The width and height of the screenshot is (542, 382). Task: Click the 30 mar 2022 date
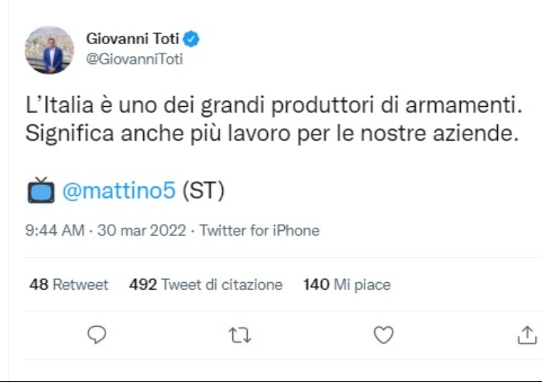pyautogui.click(x=145, y=231)
